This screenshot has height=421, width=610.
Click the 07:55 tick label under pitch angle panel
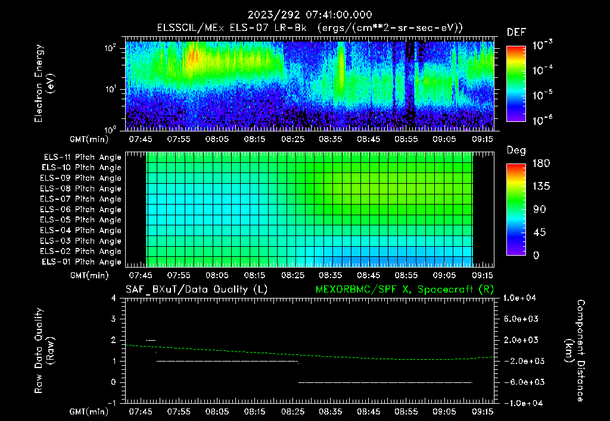179,276
